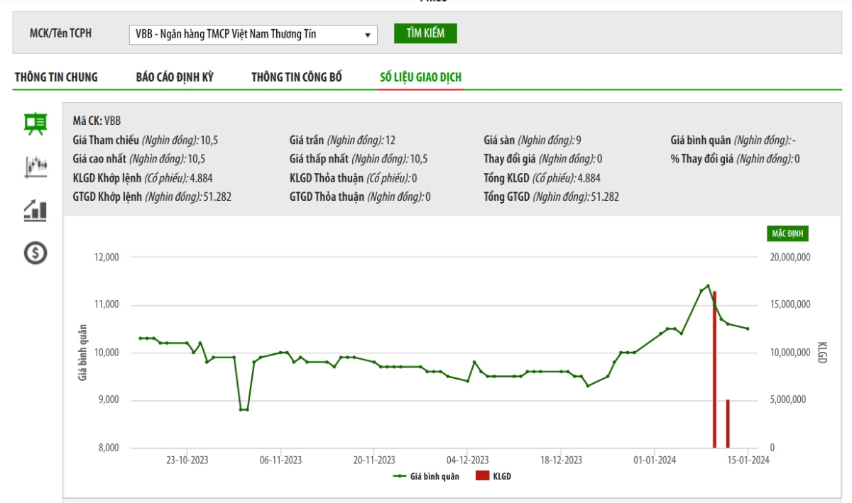This screenshot has height=503, width=852.
Task: Click the peak point of price line
Action: pyautogui.click(x=708, y=286)
